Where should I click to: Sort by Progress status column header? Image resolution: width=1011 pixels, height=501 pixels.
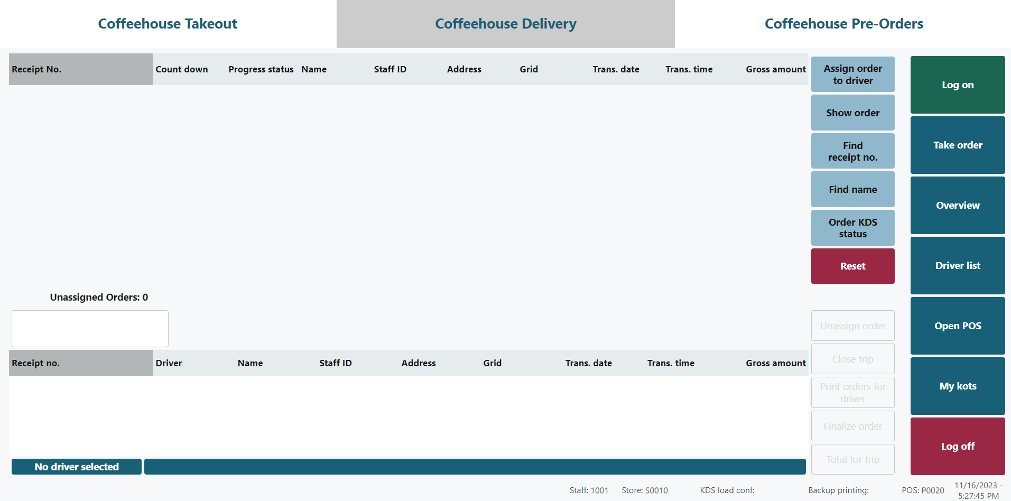coord(261,69)
